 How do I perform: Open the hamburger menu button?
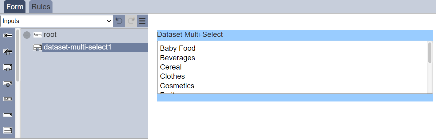pos(142,21)
